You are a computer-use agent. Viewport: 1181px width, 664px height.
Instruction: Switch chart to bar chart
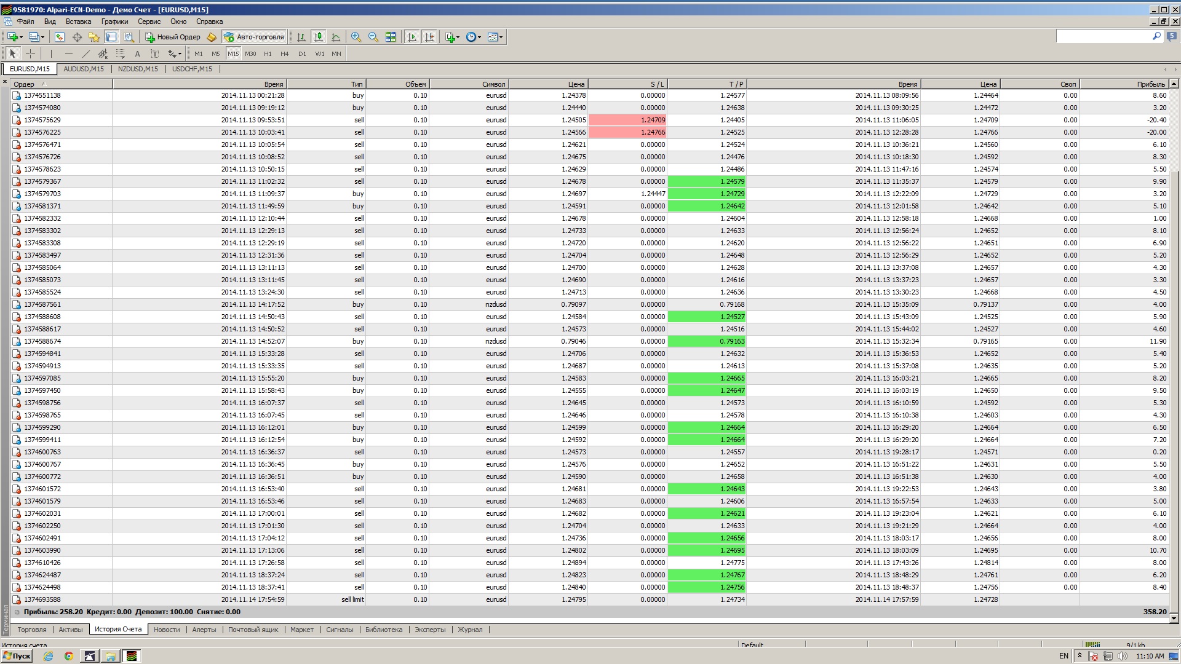pos(301,37)
